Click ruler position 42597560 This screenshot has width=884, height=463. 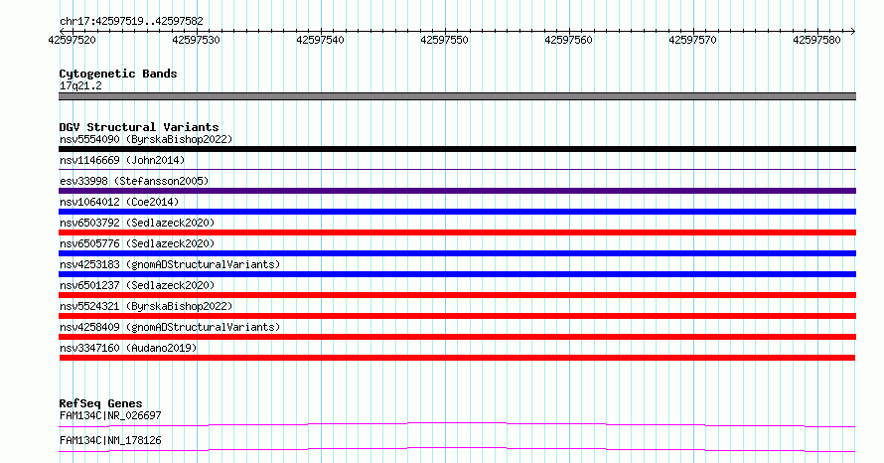(x=568, y=40)
